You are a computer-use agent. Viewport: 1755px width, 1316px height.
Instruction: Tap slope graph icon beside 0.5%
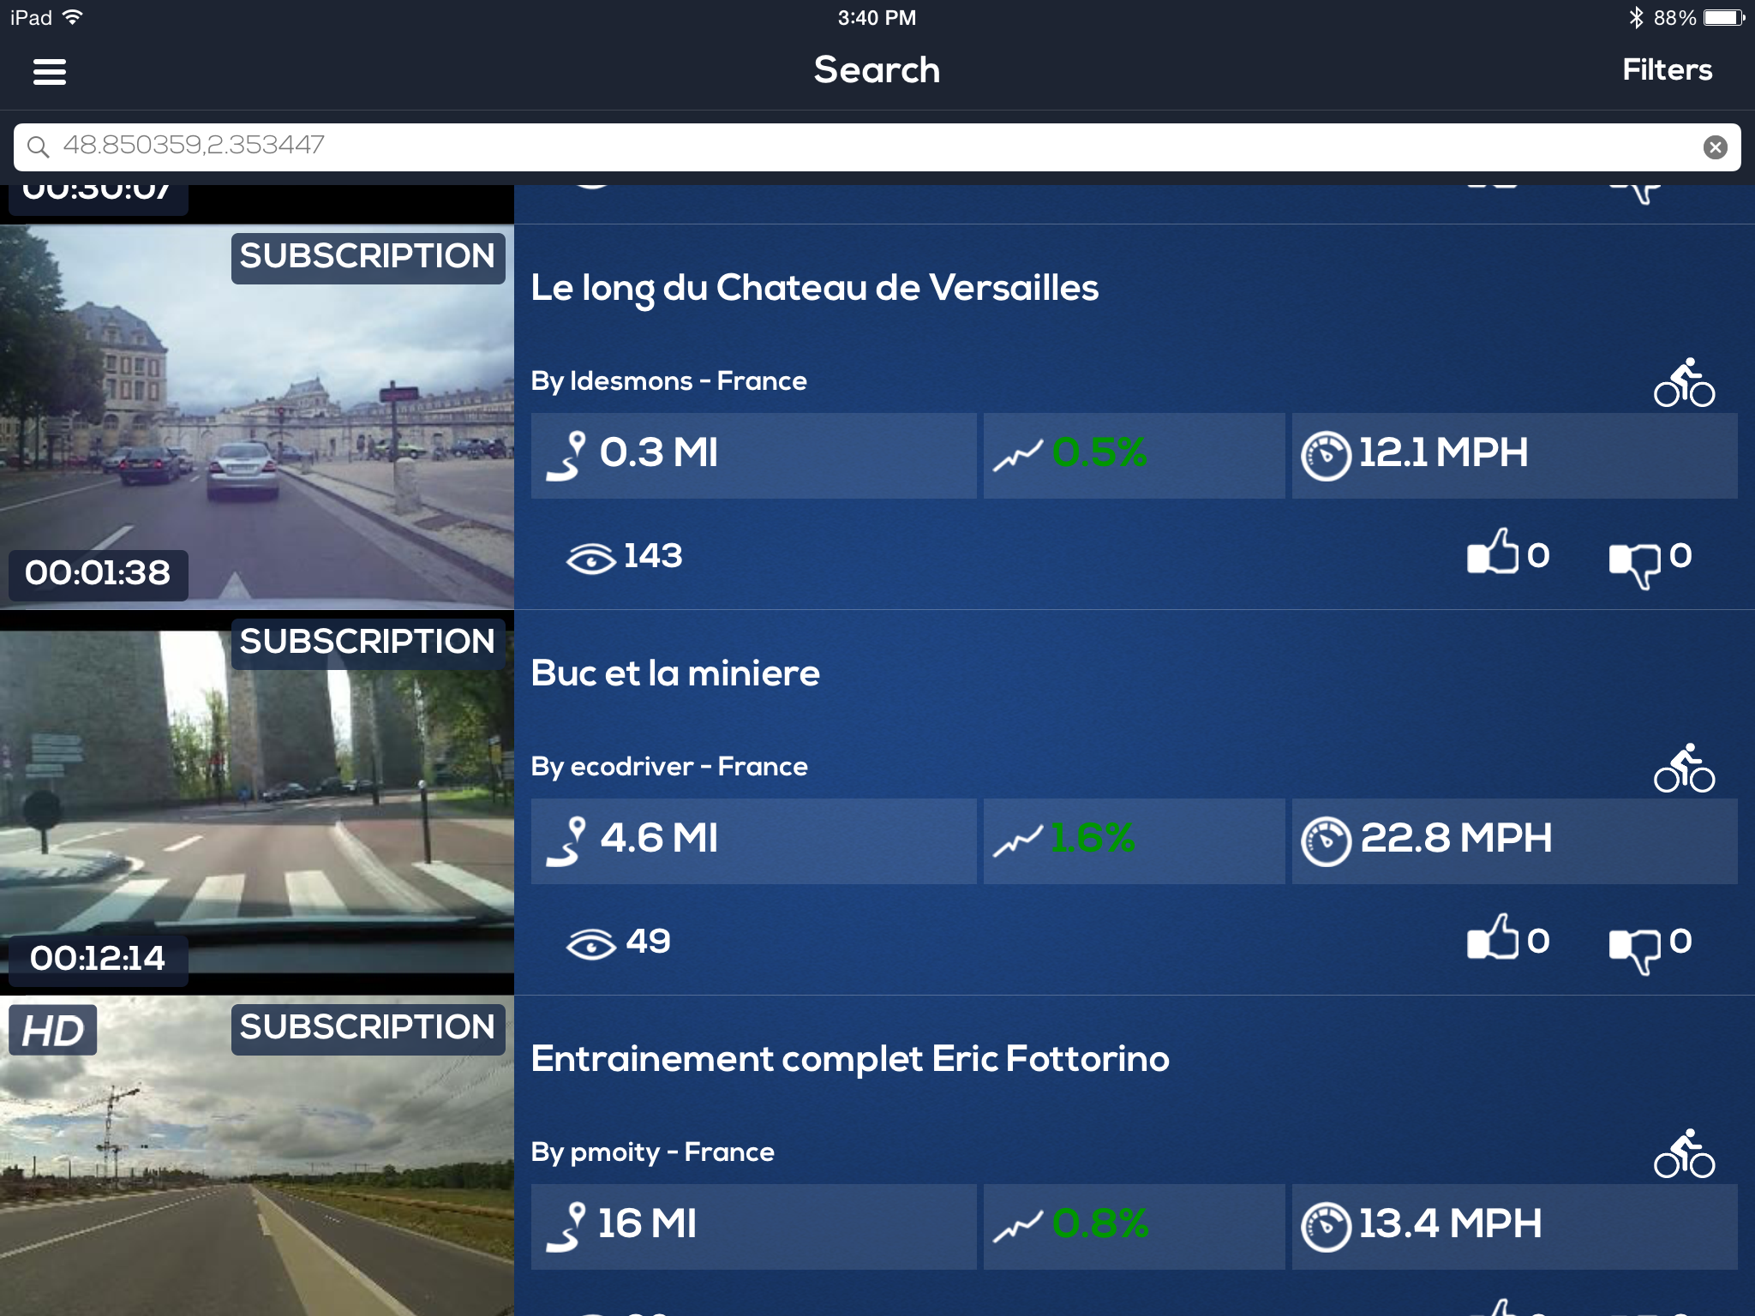(1018, 455)
